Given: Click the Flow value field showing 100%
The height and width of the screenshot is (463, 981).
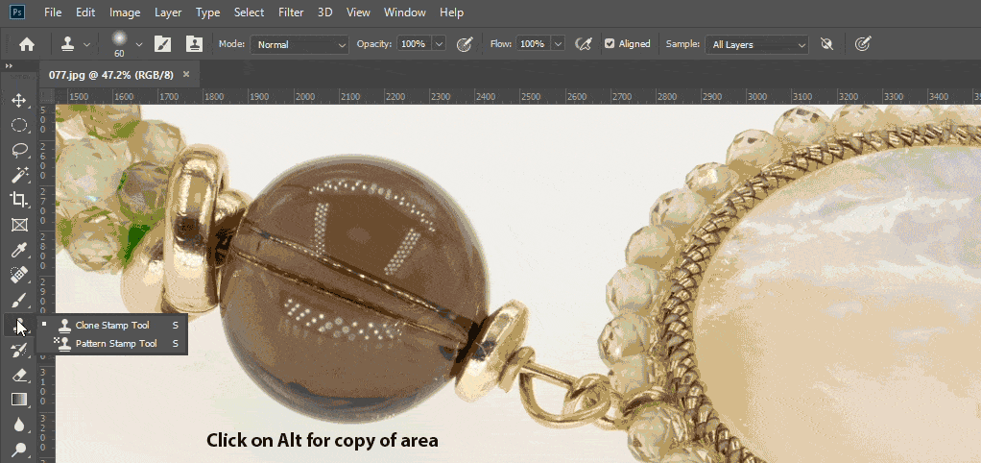Looking at the screenshot, I should pos(533,44).
